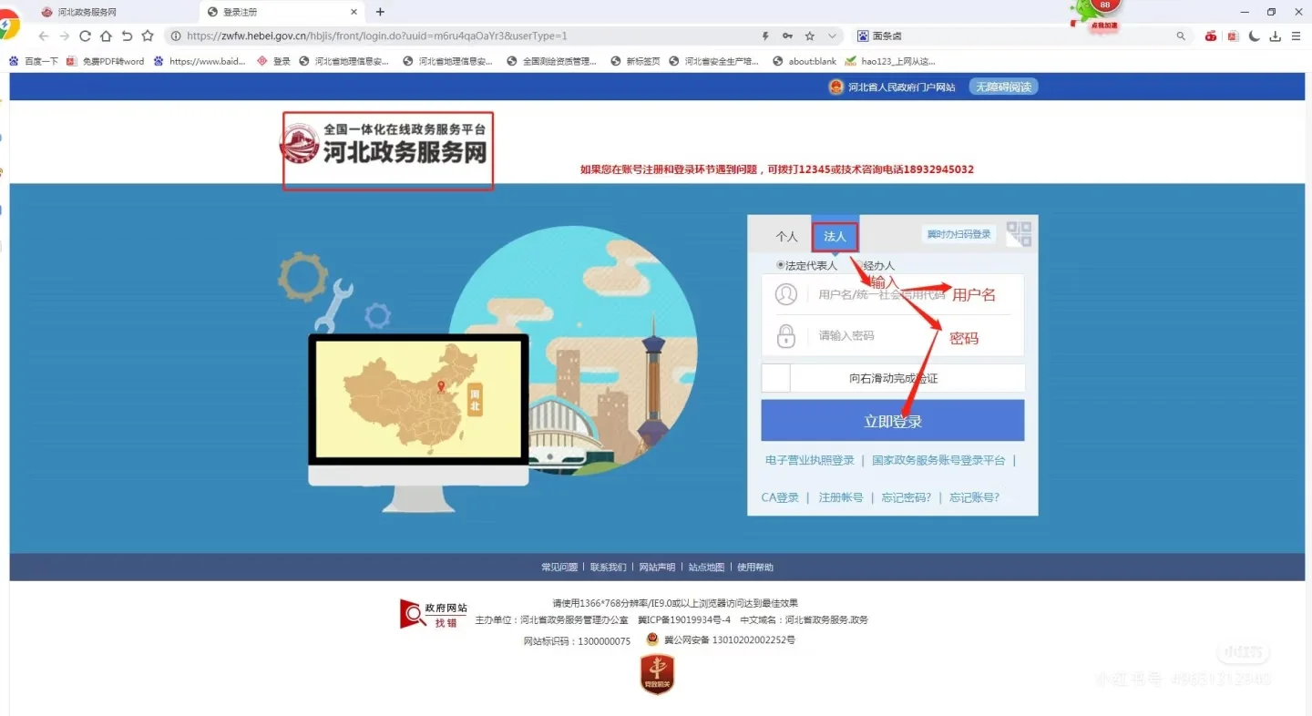The image size is (1312, 716).
Task: Open the 忘记密码? link
Action: [905, 497]
